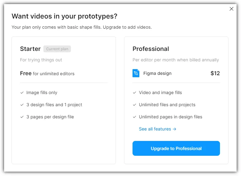Click the dialog title about videos in prototypes
This screenshot has height=176, width=241.
click(x=64, y=16)
